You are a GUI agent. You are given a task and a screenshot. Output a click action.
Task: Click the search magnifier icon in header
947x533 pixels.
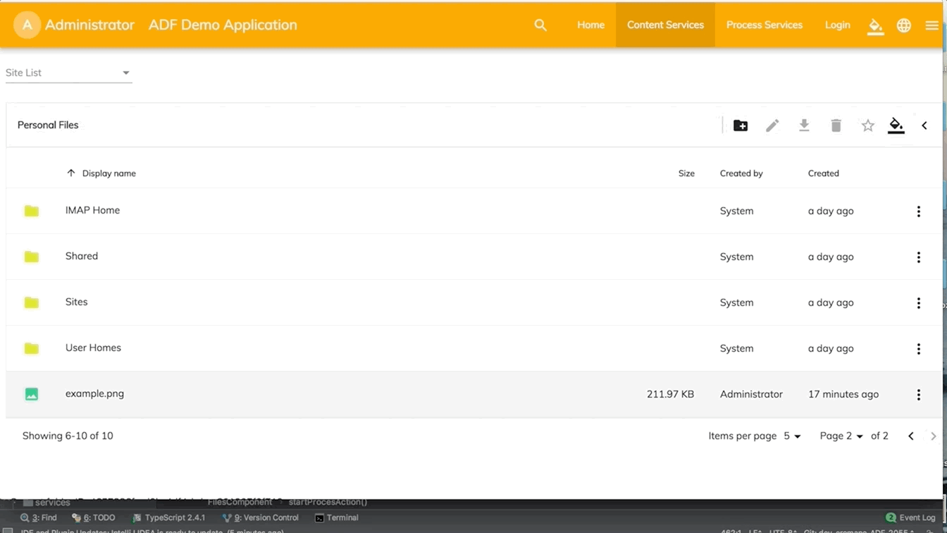[540, 25]
